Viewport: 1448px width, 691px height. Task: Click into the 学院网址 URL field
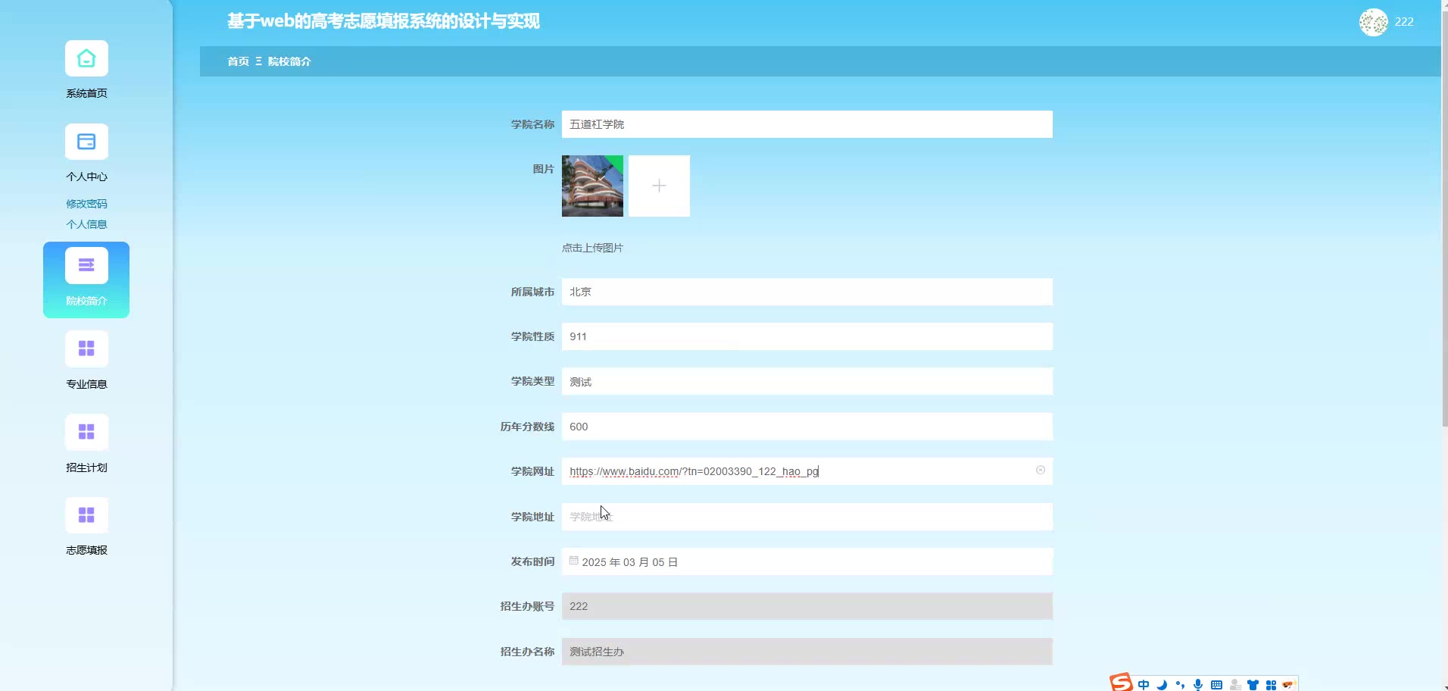807,471
